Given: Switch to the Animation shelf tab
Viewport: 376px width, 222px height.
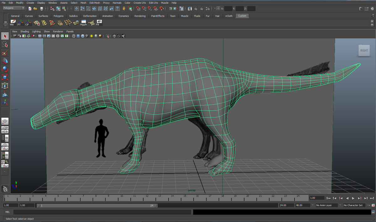Looking at the screenshot, I should click(107, 16).
